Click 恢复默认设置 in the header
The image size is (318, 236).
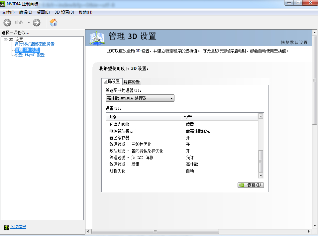[x=294, y=43]
